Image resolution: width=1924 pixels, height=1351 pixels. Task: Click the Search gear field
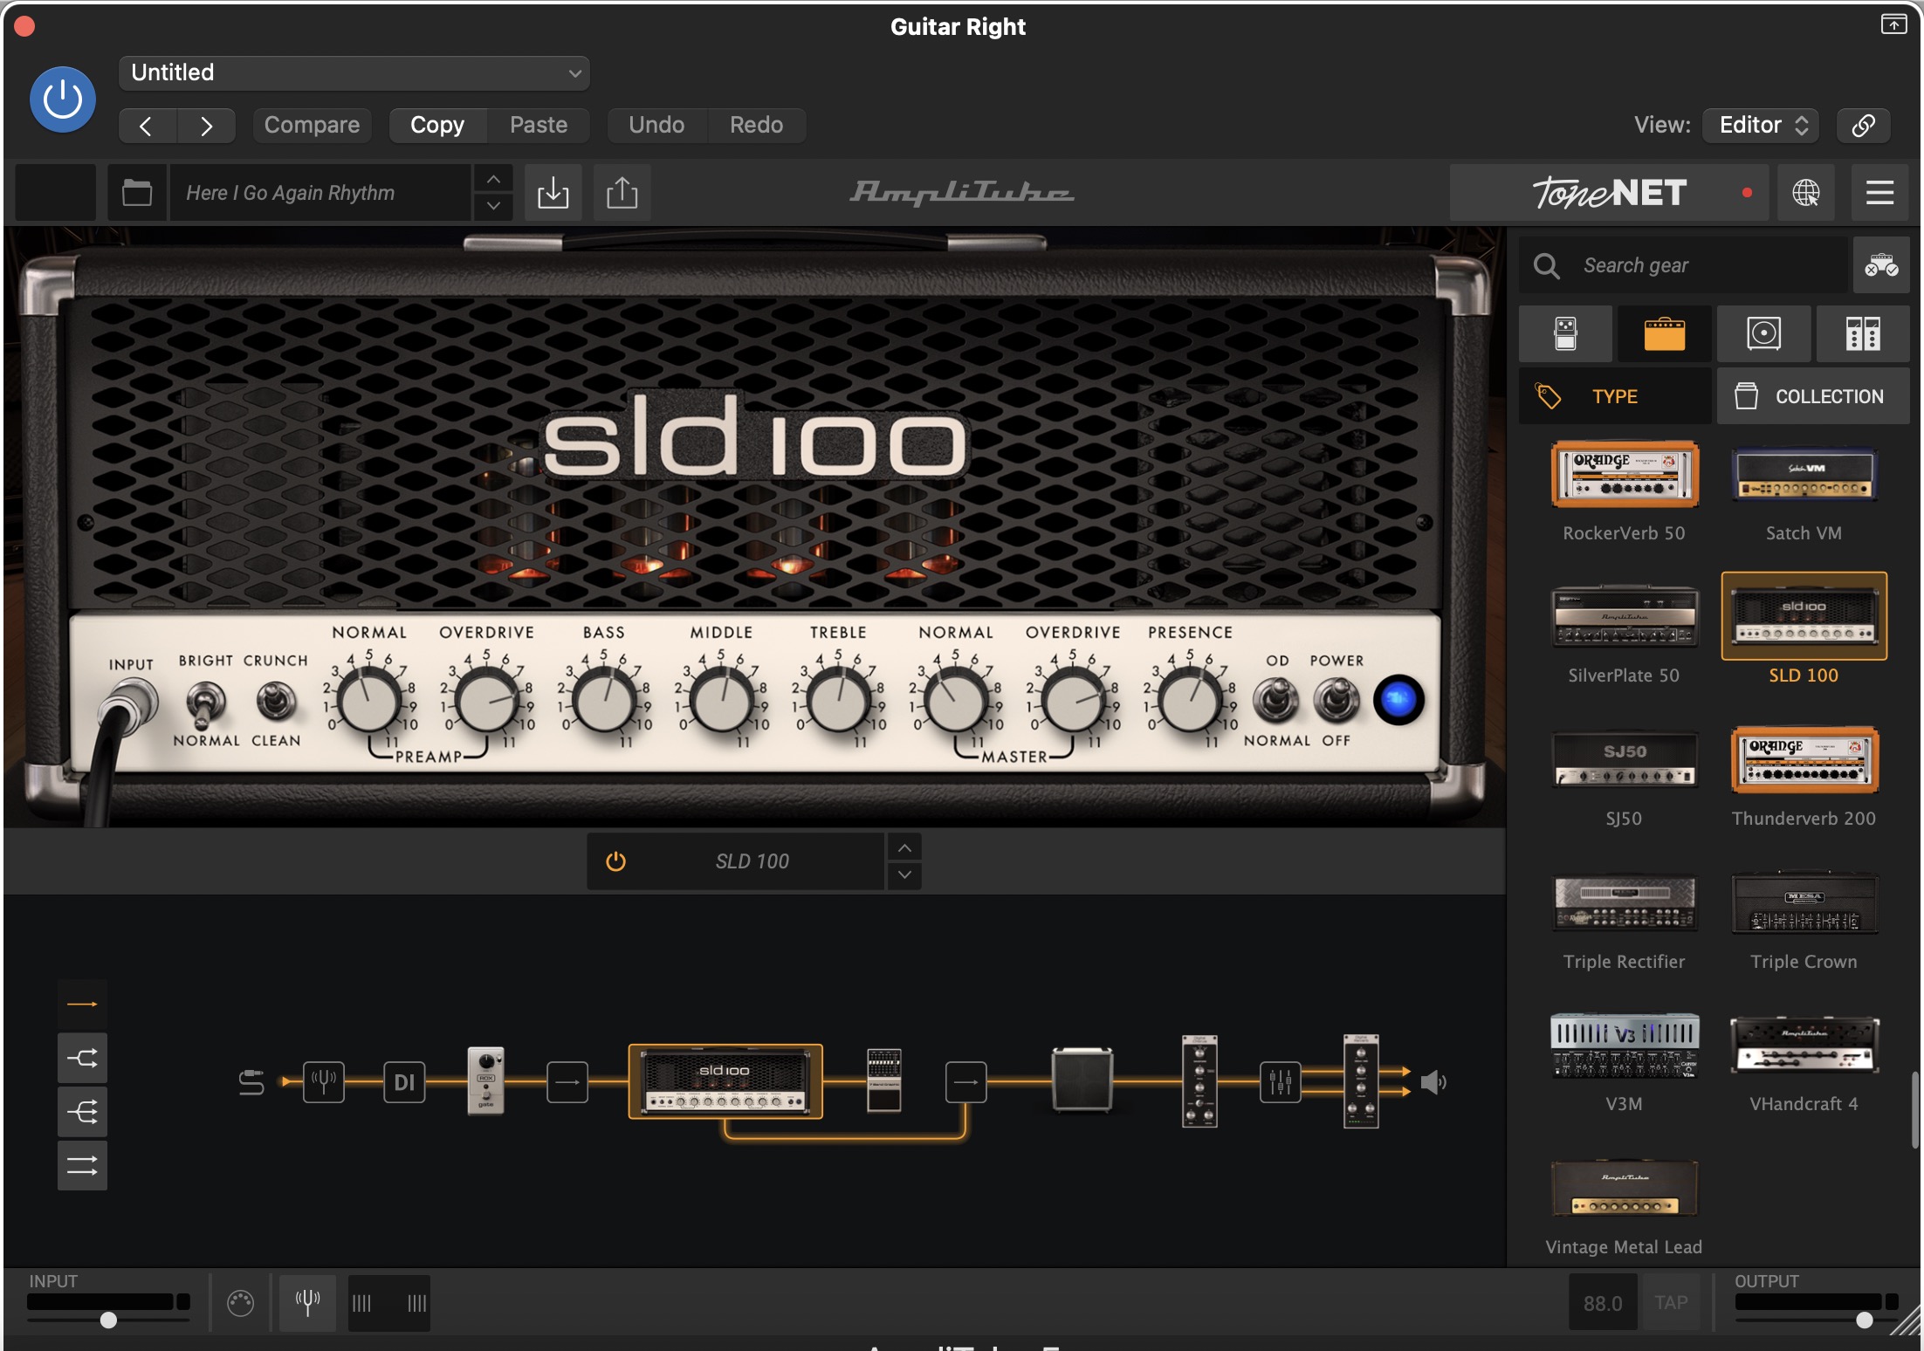pyautogui.click(x=1685, y=265)
